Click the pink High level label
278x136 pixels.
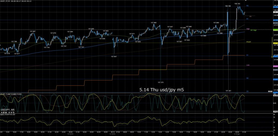click(x=248, y=29)
